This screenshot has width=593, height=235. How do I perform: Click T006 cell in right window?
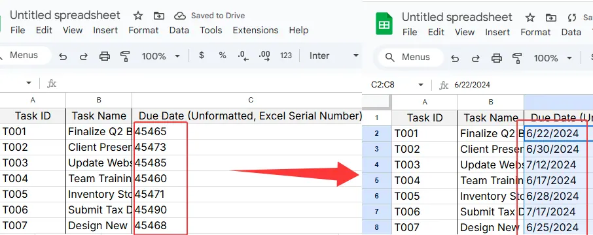coord(425,211)
